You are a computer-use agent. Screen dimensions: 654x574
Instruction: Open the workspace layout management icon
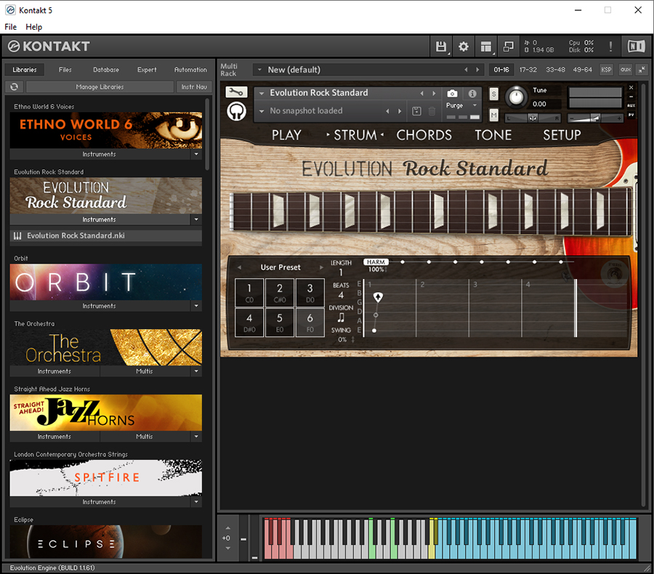[486, 47]
